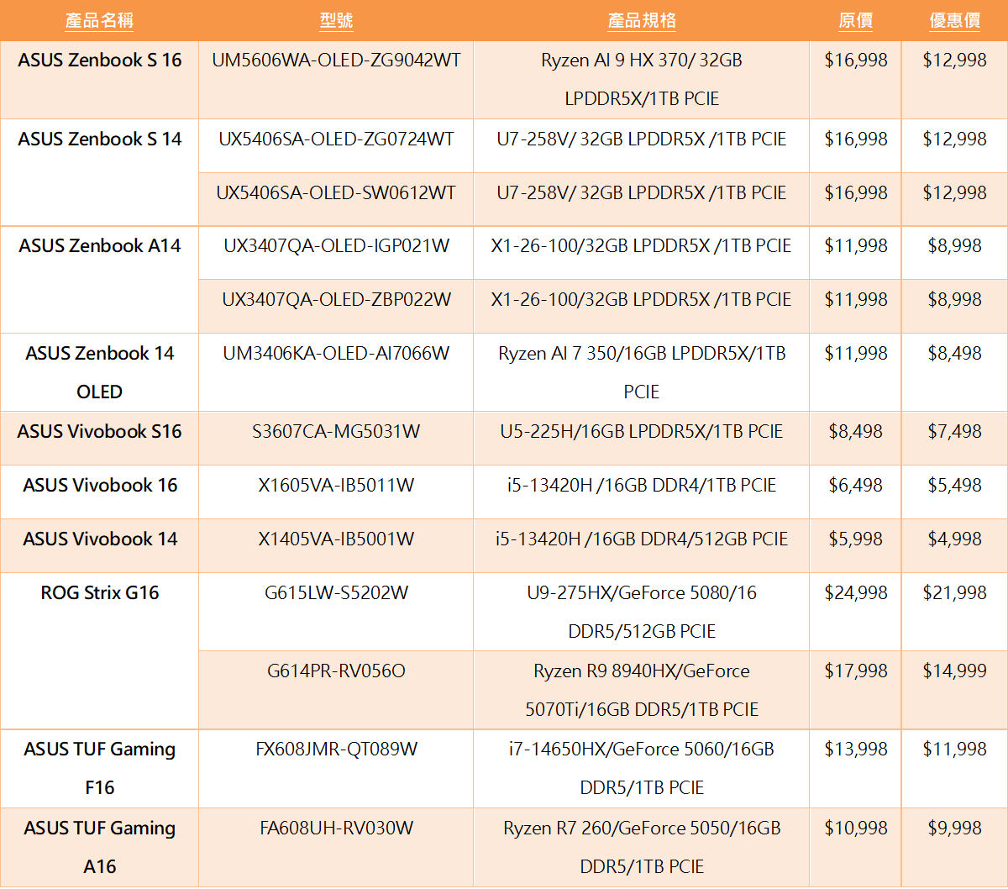Click the i7-14650HX GeForce 5060 spec cell
Image resolution: width=1008 pixels, height=889 pixels.
click(x=642, y=768)
